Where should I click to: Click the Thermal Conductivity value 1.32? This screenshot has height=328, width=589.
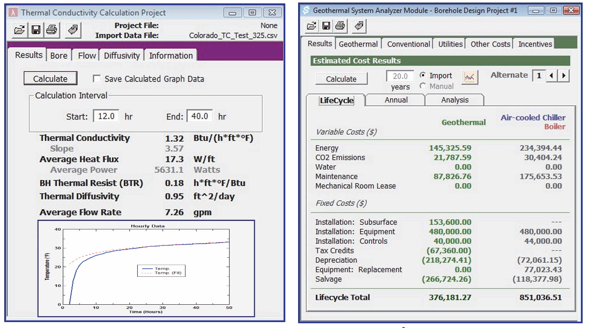(175, 138)
